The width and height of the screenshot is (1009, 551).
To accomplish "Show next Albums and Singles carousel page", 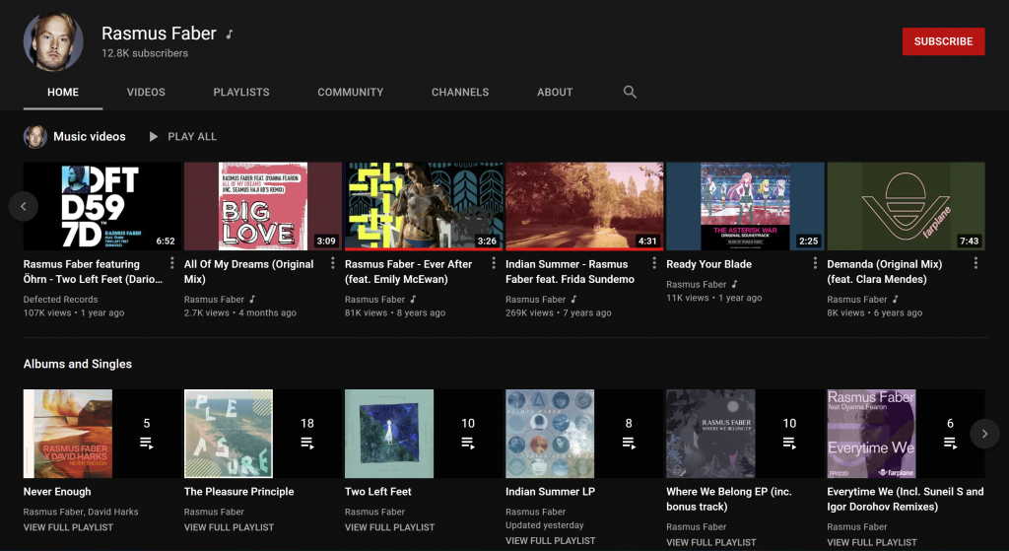I will click(x=984, y=434).
